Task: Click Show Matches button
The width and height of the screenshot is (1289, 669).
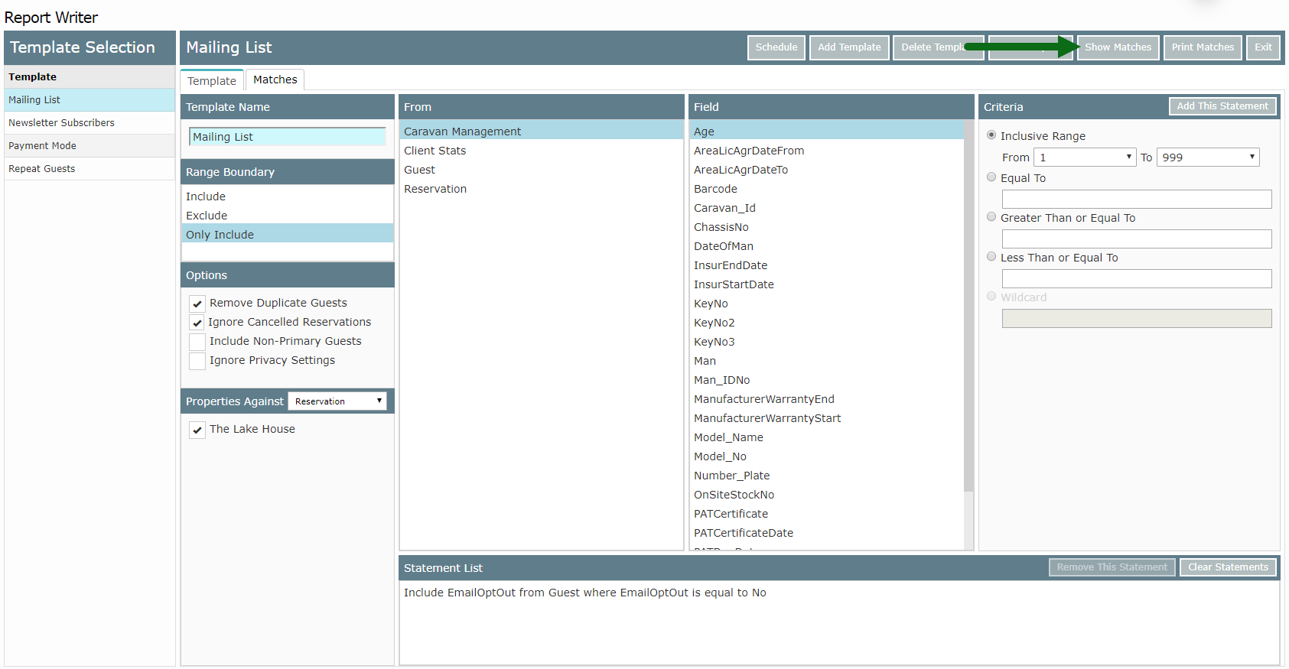Action: click(1118, 47)
